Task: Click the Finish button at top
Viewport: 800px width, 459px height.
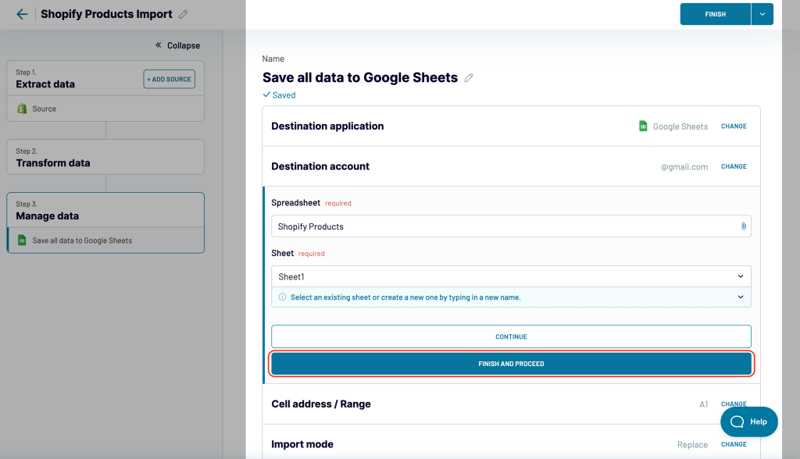Action: [716, 14]
